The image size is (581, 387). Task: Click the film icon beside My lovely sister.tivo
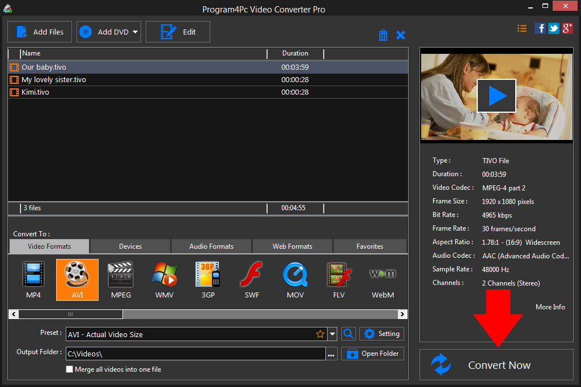[x=14, y=80]
